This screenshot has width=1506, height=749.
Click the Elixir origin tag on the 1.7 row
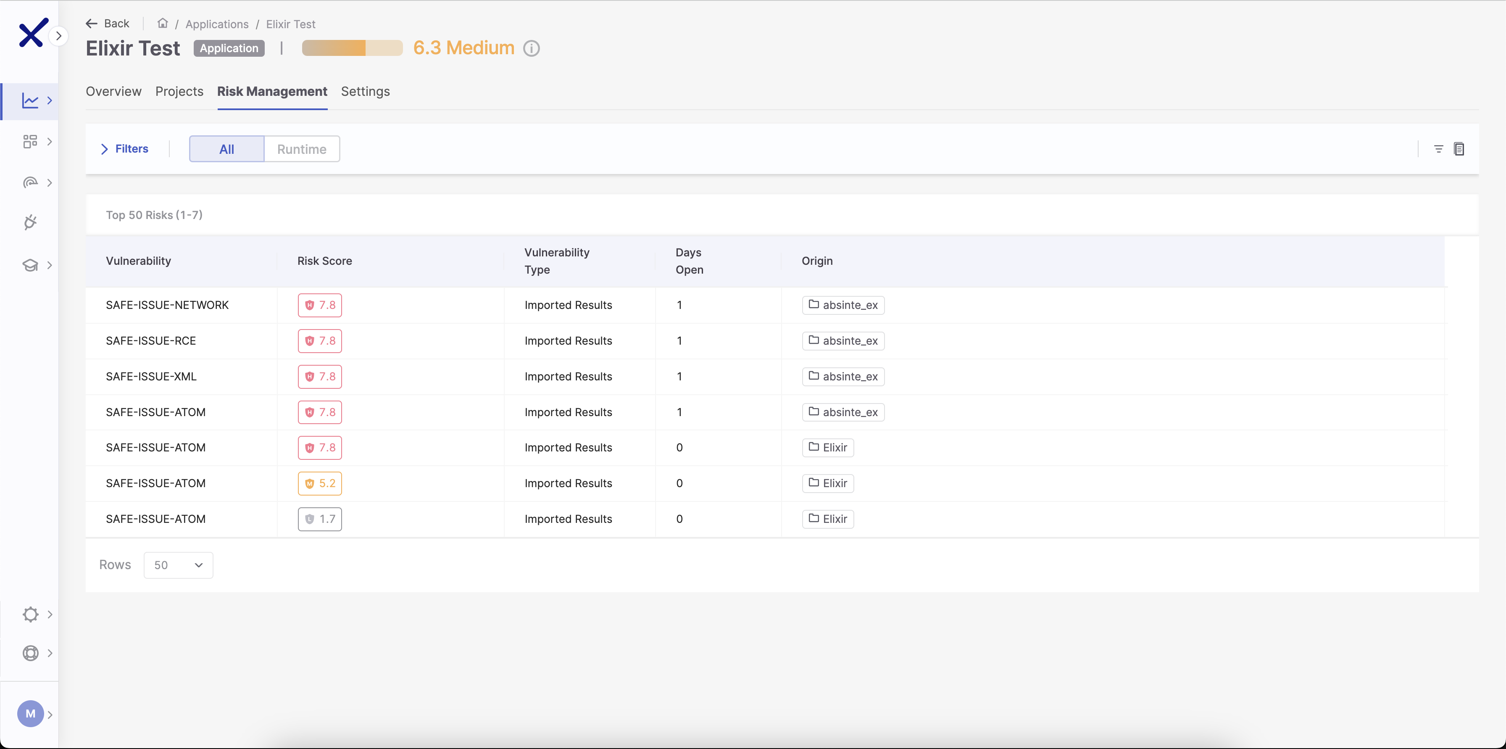pos(828,519)
